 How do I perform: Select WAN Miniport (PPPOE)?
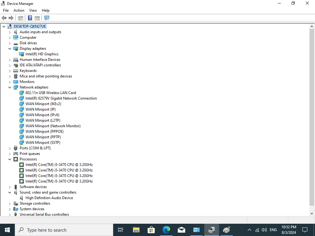[44, 132]
